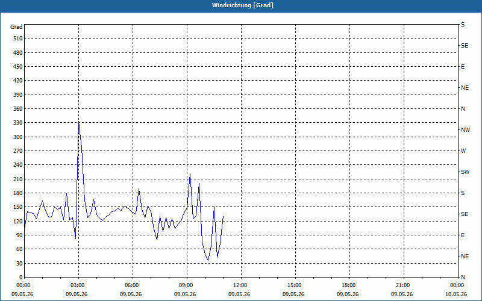This screenshot has width=482, height=301.
Task: Click the chart title Windrichtung [Grad]
Action: pyautogui.click(x=243, y=5)
